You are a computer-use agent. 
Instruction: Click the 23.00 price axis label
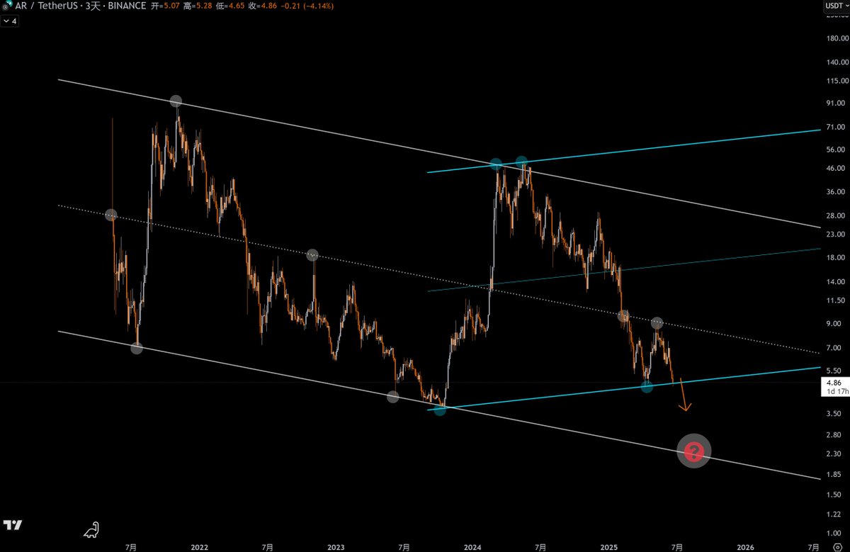[836, 235]
